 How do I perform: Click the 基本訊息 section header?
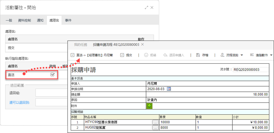170,78
